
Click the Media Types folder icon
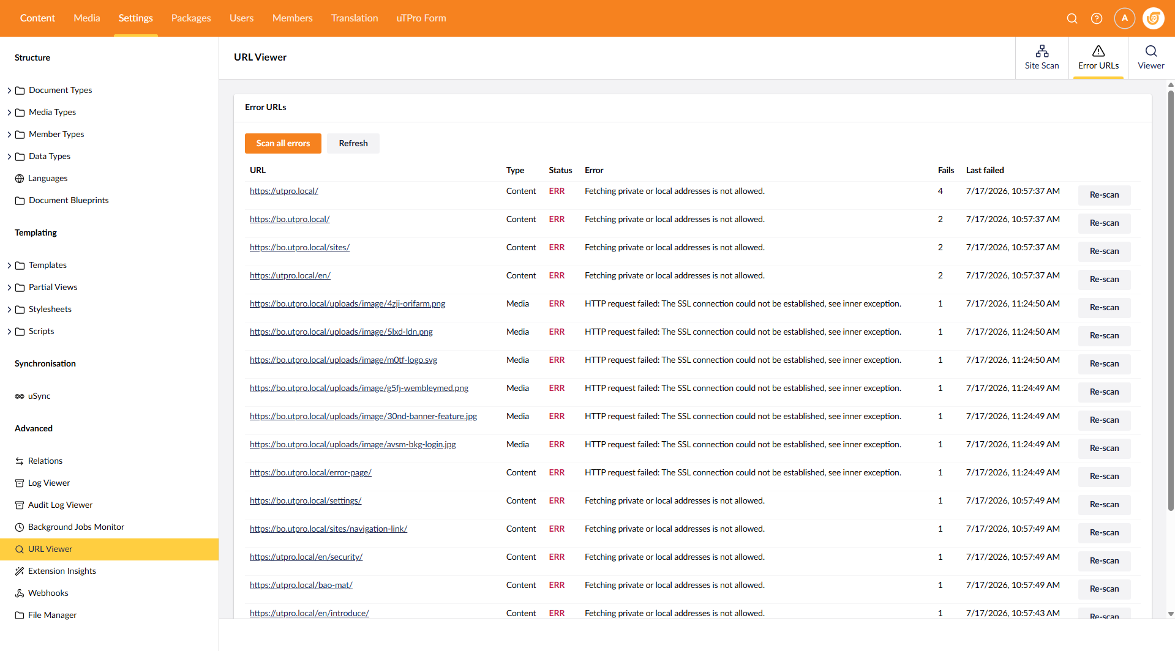(20, 113)
